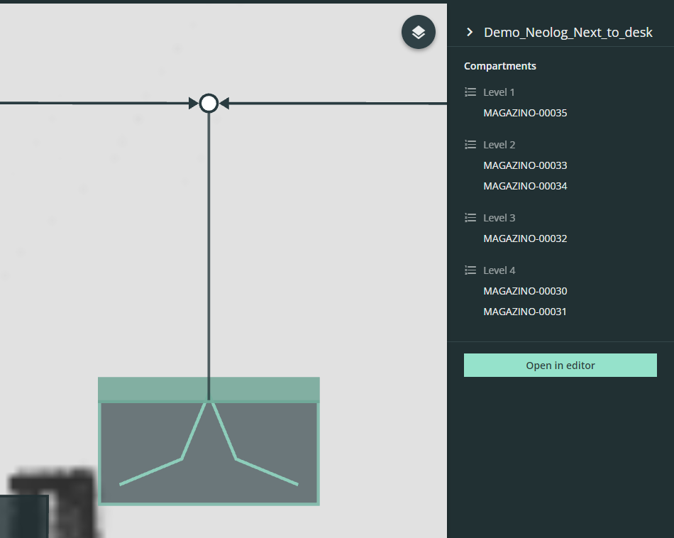Click the Compartments section heading

(500, 66)
